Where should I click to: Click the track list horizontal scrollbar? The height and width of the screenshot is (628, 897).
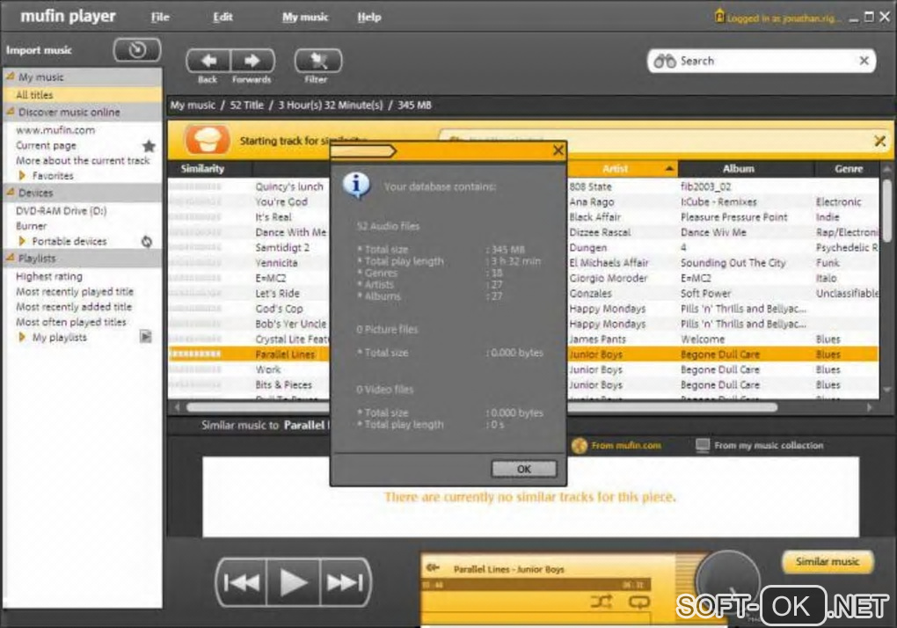(482, 407)
